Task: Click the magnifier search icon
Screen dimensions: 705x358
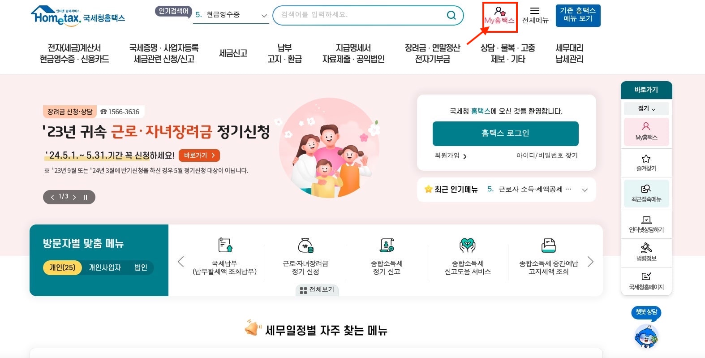Action: pyautogui.click(x=451, y=15)
